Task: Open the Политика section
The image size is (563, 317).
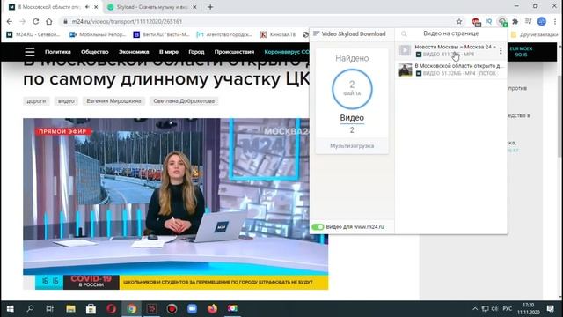Action: [x=58, y=52]
